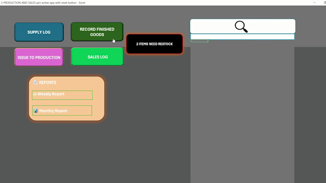Screen dimensions: 326x183
Task: Click the magnifying glass search icon
Action: pos(241,27)
